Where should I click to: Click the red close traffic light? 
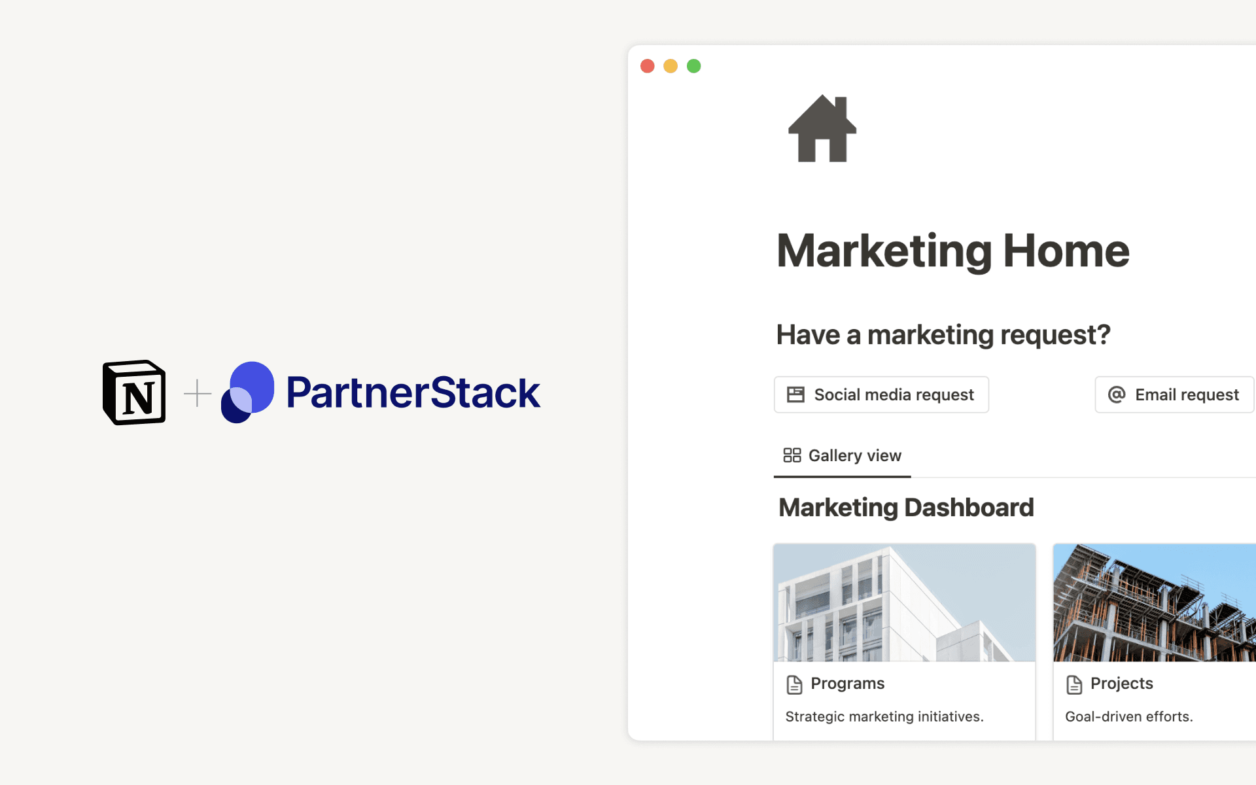click(648, 65)
